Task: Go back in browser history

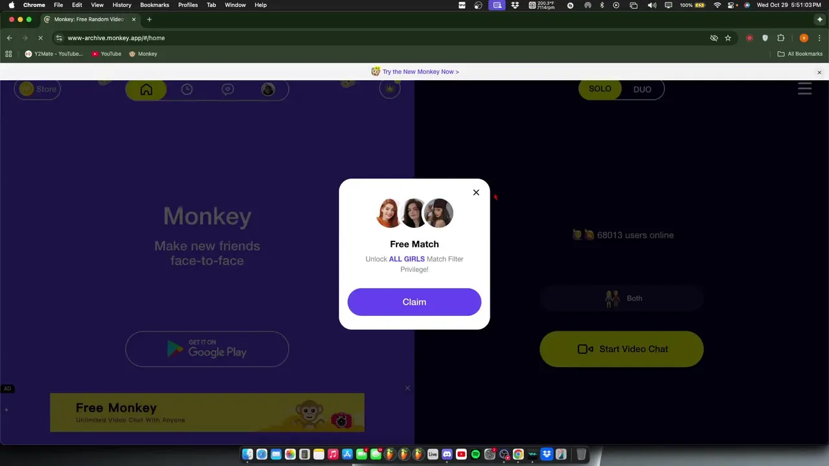Action: point(9,38)
